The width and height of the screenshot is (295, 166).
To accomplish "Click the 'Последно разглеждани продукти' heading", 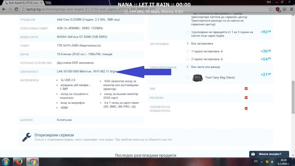I will click(146, 155).
